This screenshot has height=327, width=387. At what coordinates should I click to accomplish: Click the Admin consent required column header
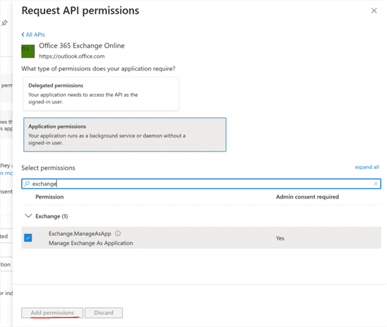(307, 197)
